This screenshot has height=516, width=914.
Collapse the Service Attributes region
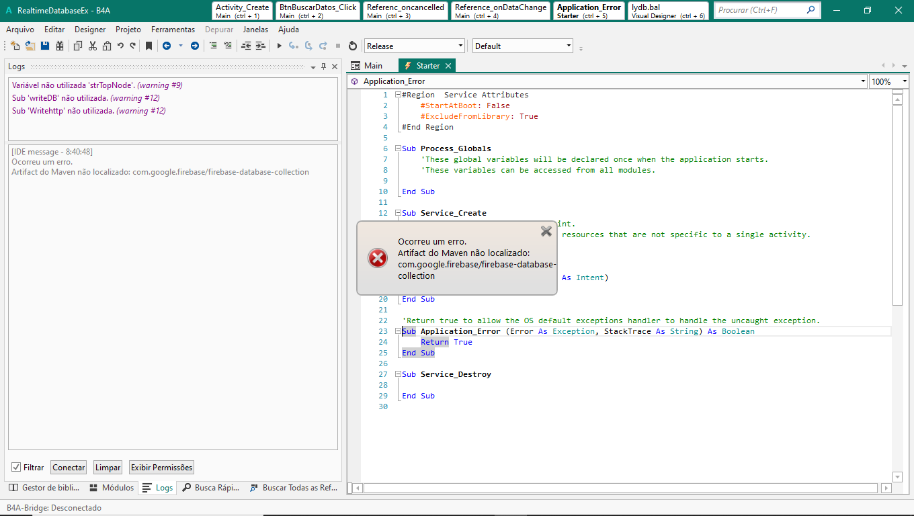[x=398, y=95]
